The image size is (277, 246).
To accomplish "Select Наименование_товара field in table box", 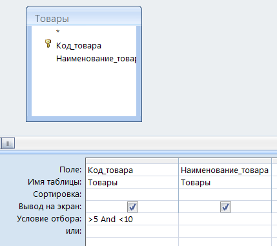I will 96,59.
